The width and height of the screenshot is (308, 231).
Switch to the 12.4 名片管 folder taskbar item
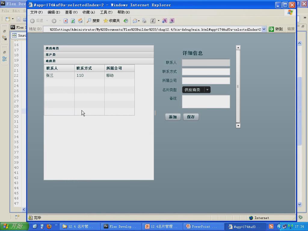point(80,226)
